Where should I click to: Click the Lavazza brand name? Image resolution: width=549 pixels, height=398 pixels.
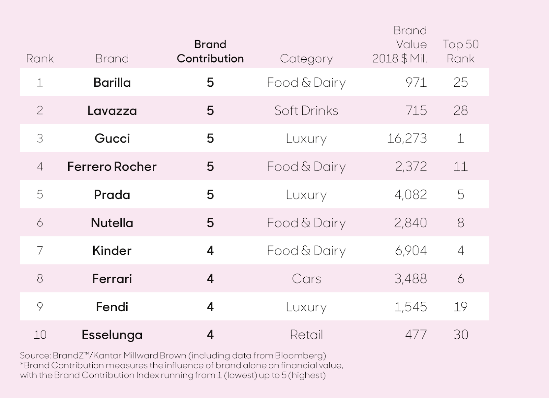click(112, 111)
